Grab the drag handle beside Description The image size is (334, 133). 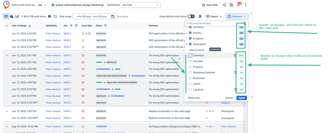pos(187,44)
